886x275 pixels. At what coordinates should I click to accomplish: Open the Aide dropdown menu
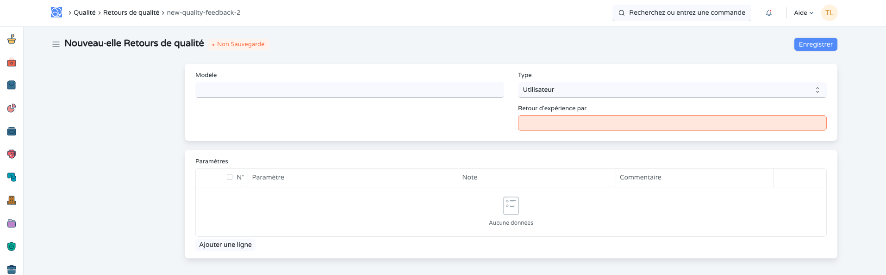(x=803, y=13)
